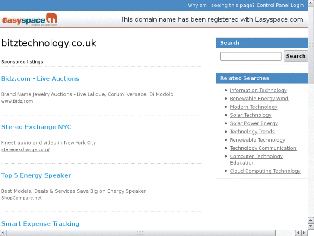Click 'This domain name has been registered' banner text

click(x=212, y=19)
